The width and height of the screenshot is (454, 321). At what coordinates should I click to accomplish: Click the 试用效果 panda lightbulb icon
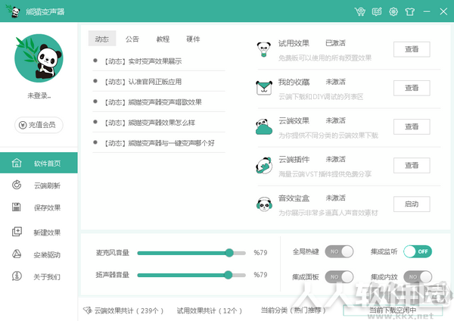[x=264, y=49]
